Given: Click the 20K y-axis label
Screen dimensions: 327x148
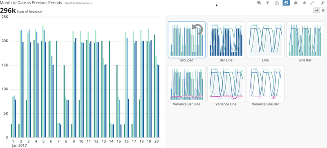Looking at the screenshot, I should click(4, 41).
